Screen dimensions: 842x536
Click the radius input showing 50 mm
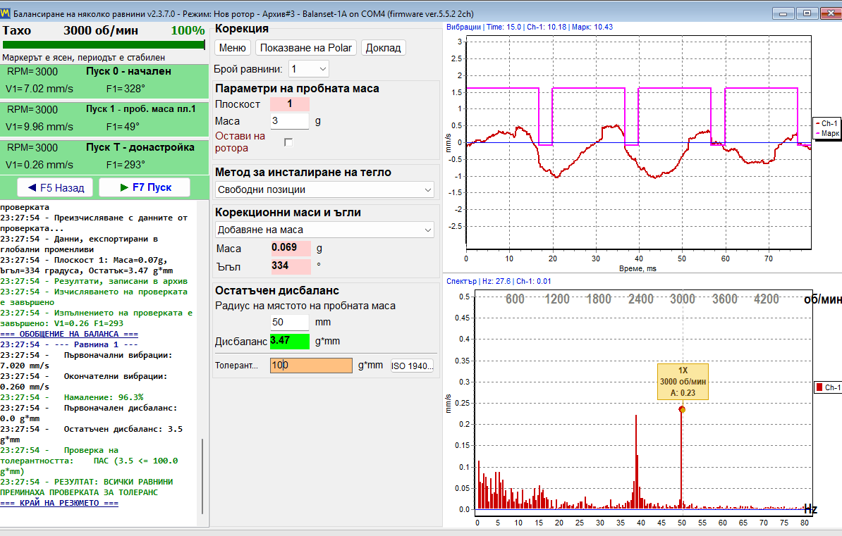(289, 322)
